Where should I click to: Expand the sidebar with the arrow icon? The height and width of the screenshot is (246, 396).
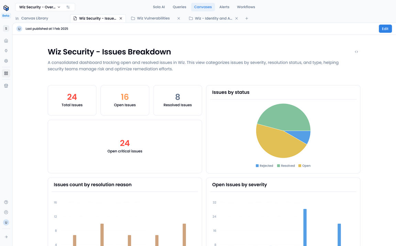[6, 237]
